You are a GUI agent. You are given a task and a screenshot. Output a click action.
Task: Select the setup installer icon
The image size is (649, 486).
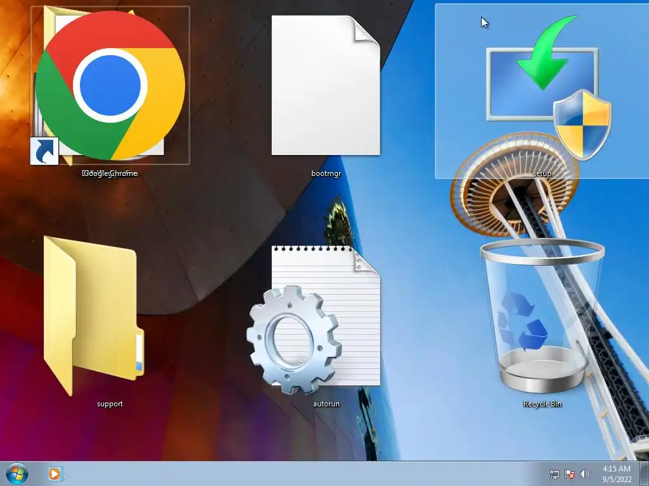549,87
